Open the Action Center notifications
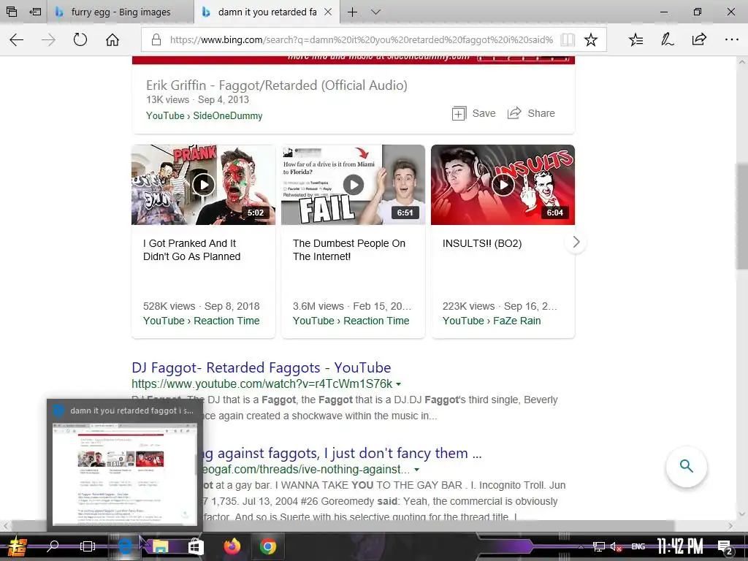Viewport: 748px width, 561px height. click(725, 546)
